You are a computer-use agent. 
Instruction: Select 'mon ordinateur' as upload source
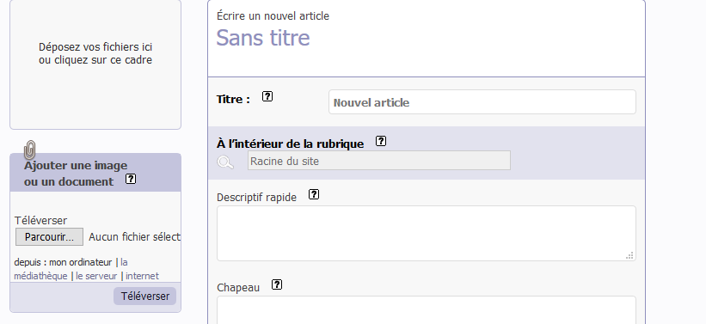[x=81, y=262]
